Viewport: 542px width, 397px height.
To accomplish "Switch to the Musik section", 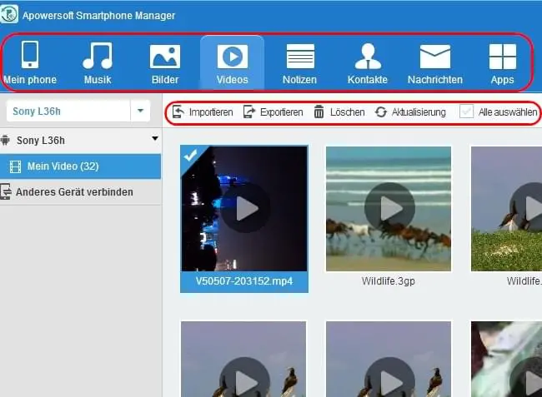I will 98,63.
